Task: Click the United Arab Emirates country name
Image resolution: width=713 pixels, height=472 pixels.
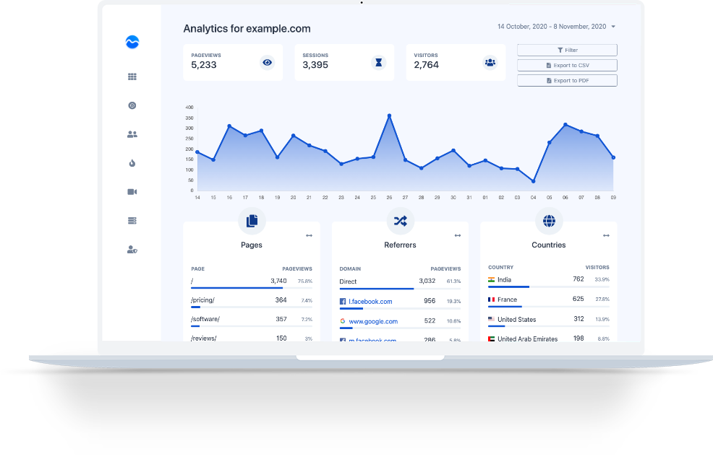Action: pyautogui.click(x=527, y=339)
